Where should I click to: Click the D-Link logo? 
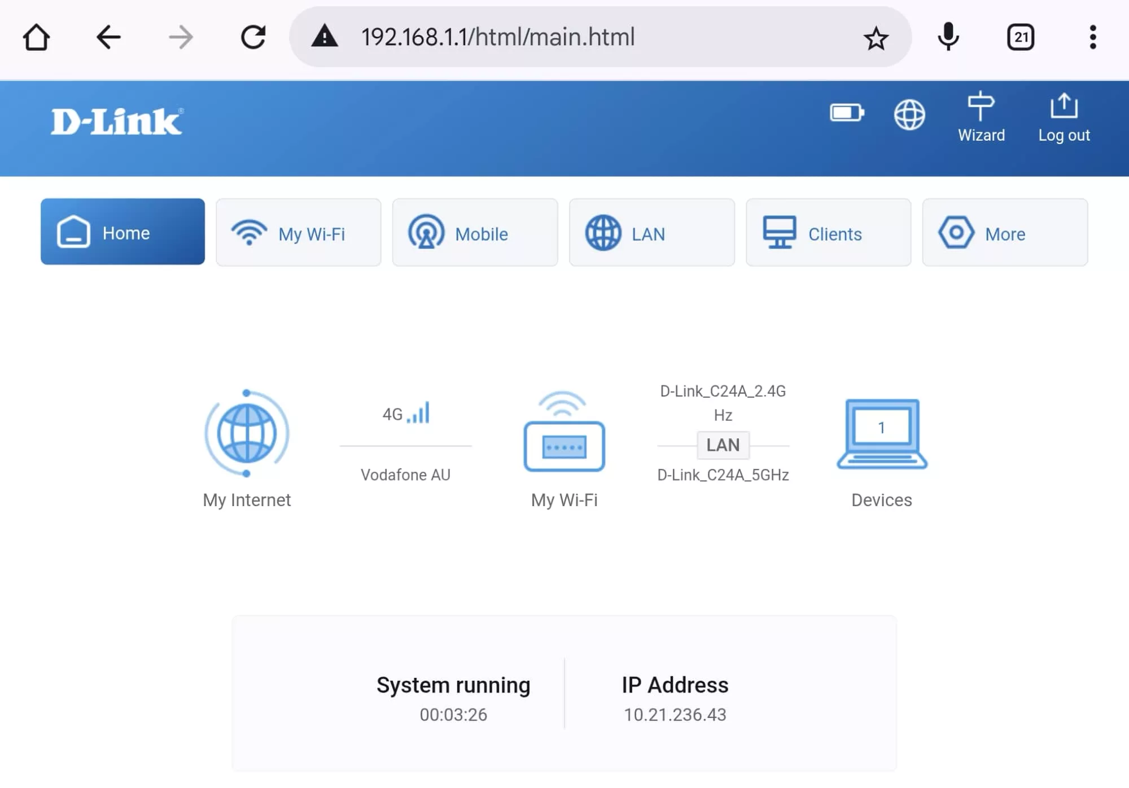point(117,121)
